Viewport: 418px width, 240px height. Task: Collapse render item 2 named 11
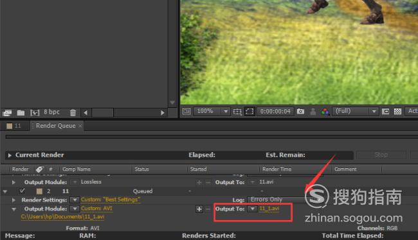click(5, 191)
